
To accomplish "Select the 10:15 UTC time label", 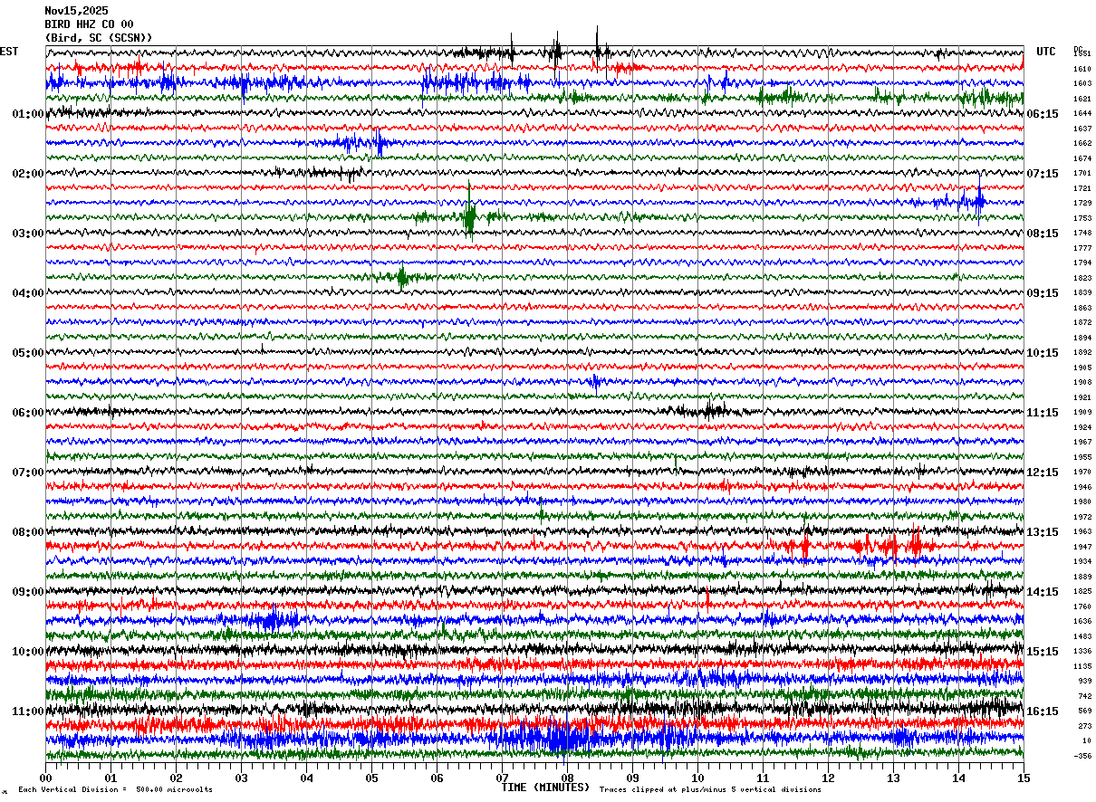I will coord(1043,353).
